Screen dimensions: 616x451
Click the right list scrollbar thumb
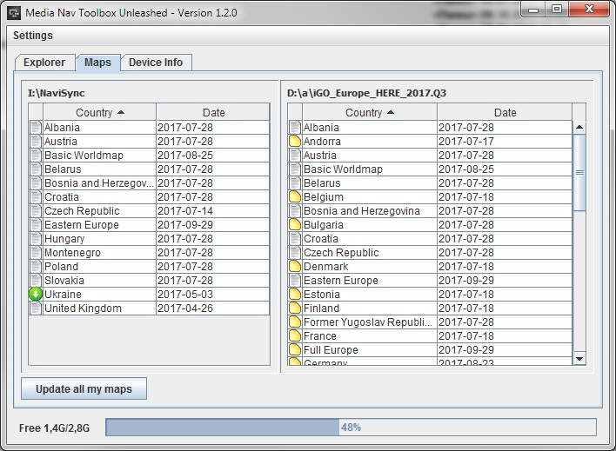pyautogui.click(x=579, y=173)
